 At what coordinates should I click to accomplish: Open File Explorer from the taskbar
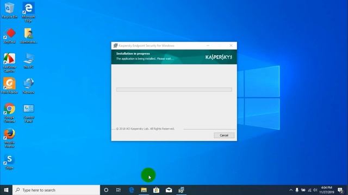(x=144, y=190)
